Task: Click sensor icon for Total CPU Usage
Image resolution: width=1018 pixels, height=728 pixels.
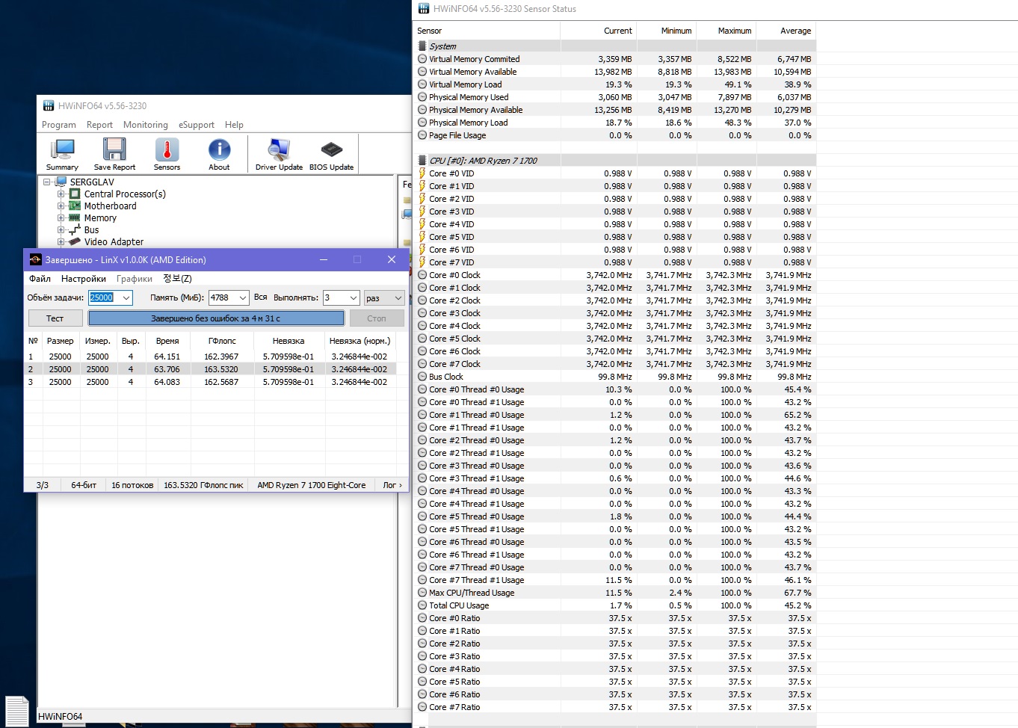Action: (x=422, y=605)
